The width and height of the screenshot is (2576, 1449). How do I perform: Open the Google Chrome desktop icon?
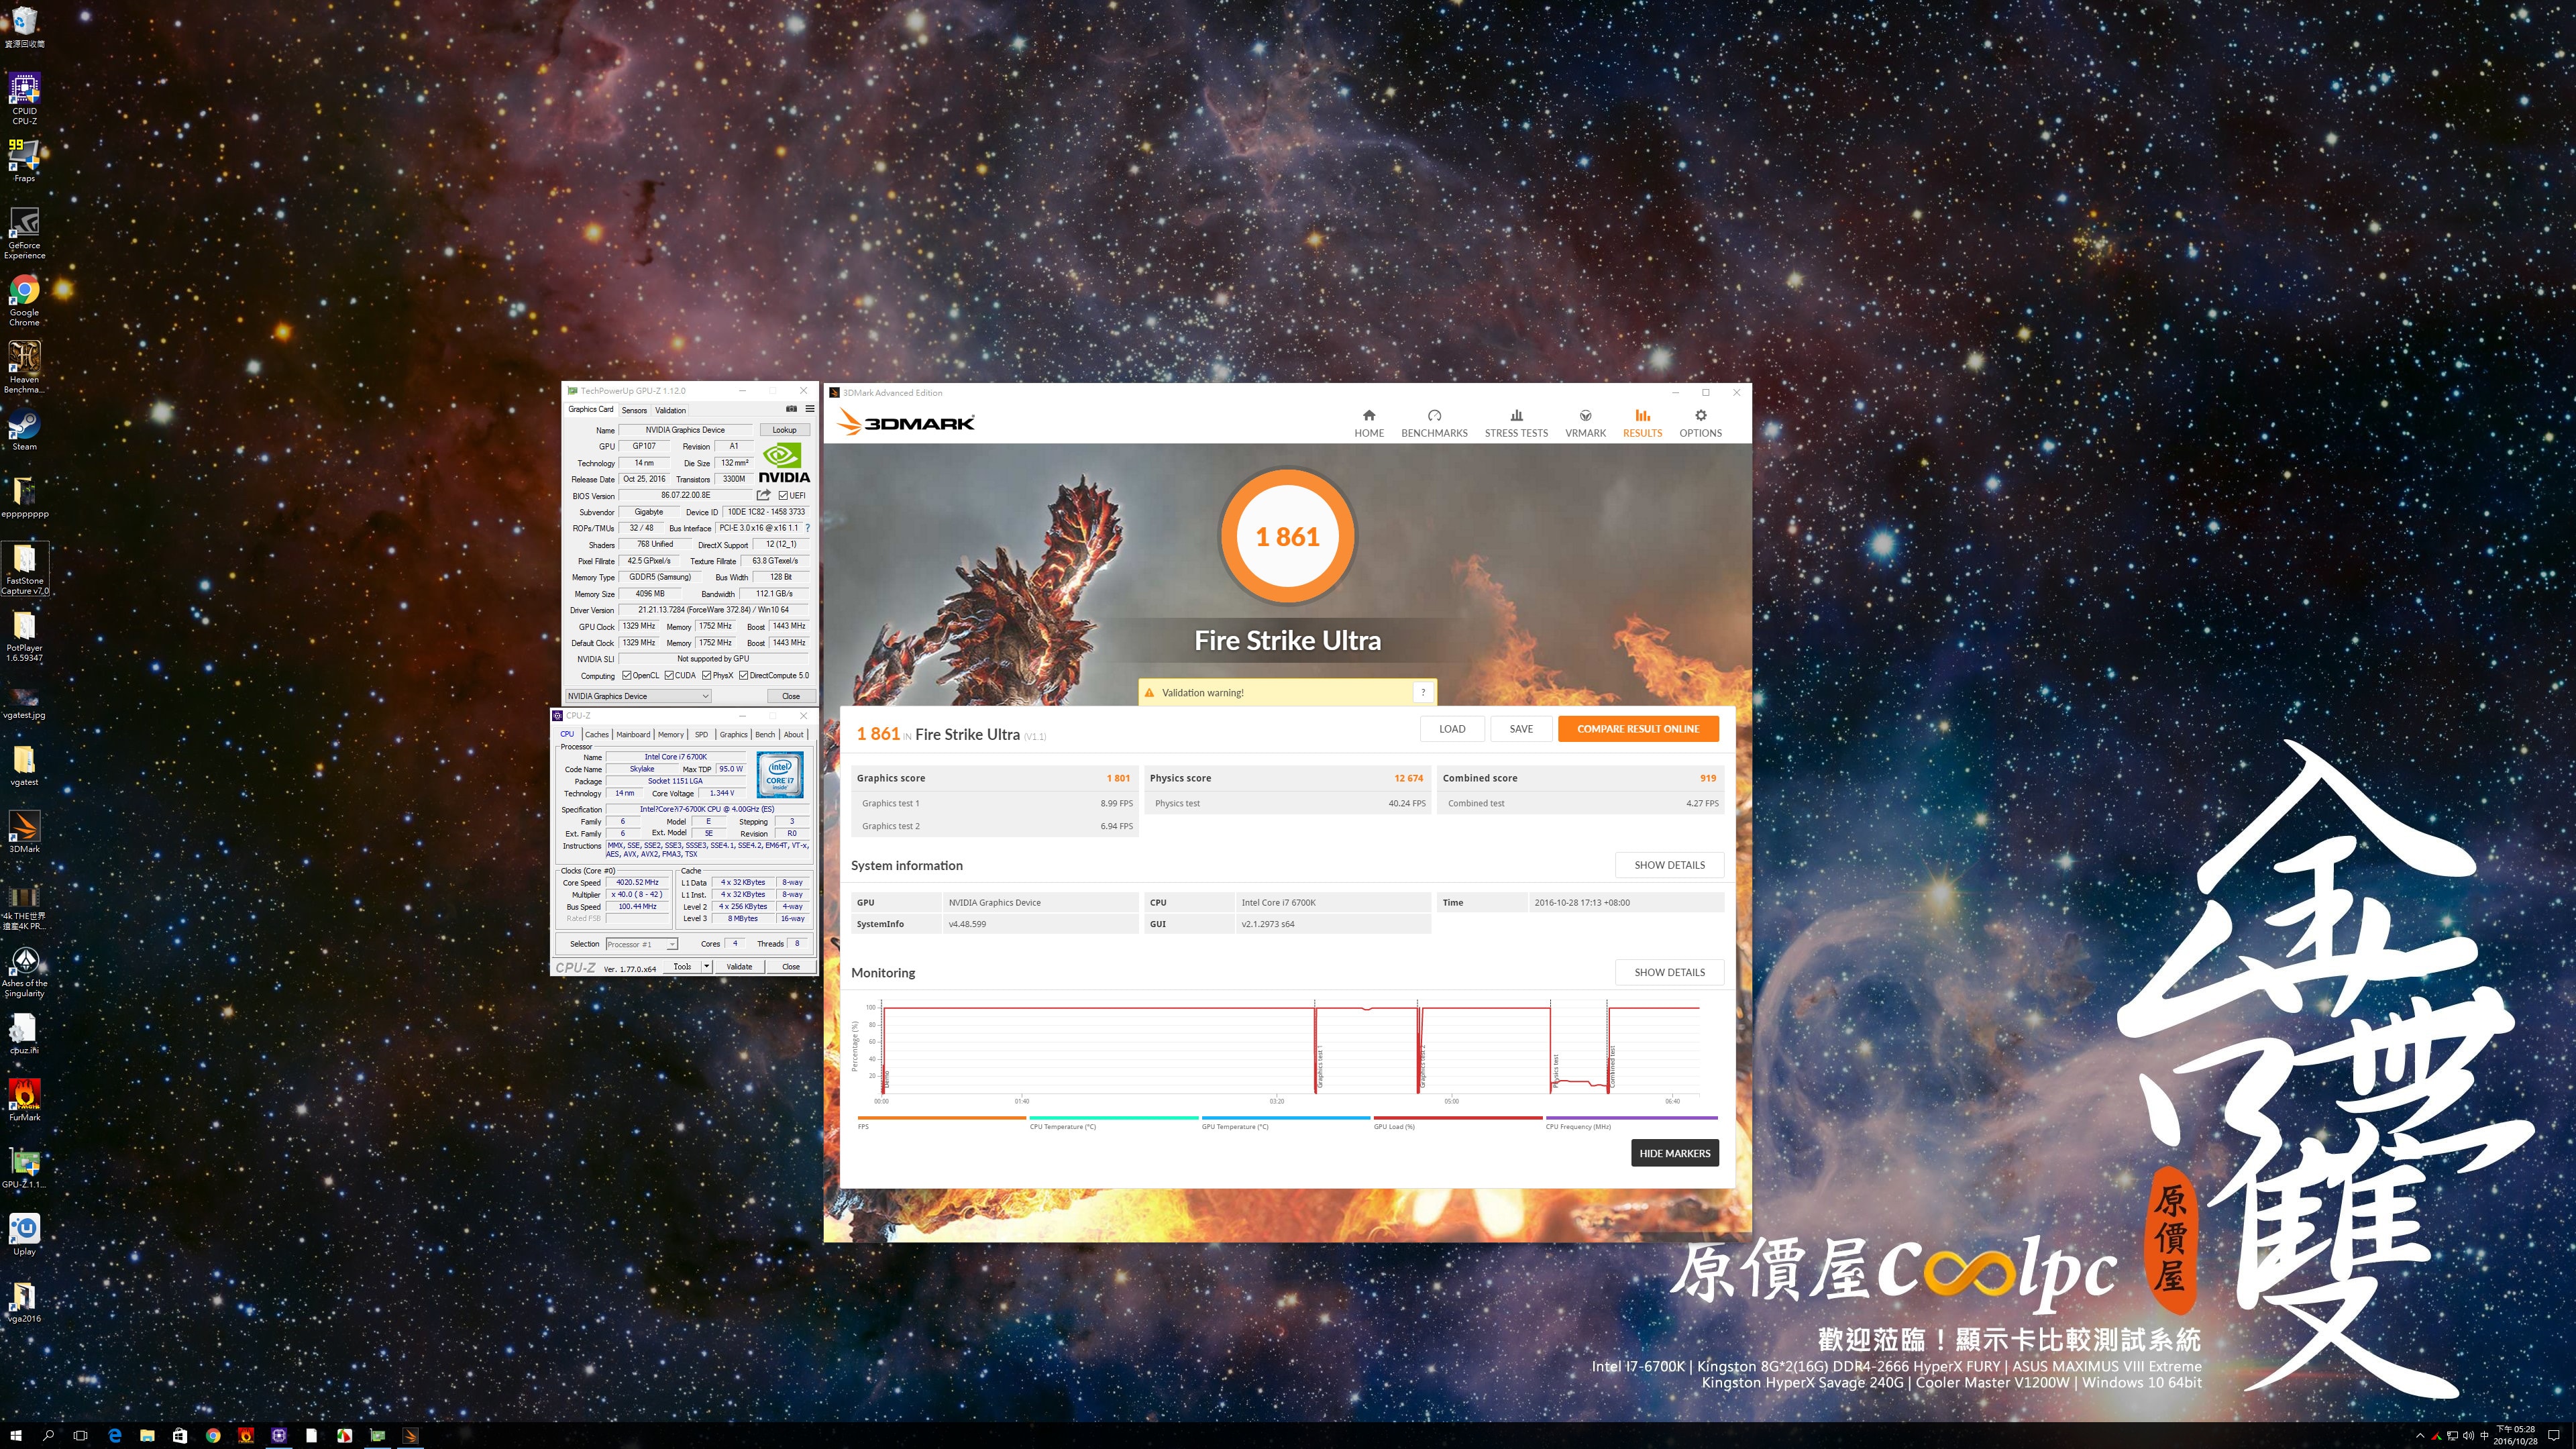[x=24, y=300]
